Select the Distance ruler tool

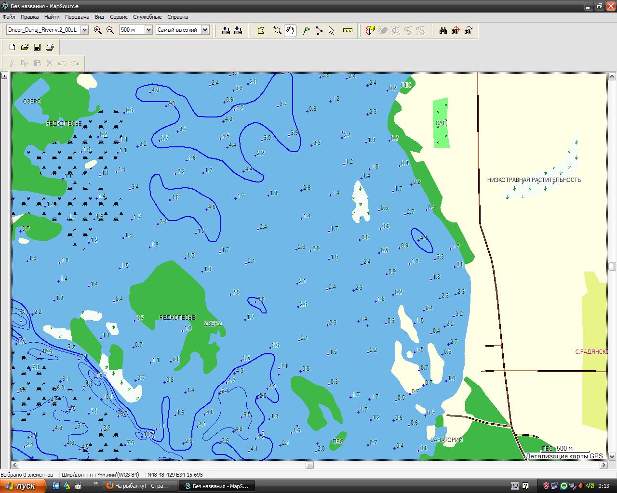click(348, 31)
